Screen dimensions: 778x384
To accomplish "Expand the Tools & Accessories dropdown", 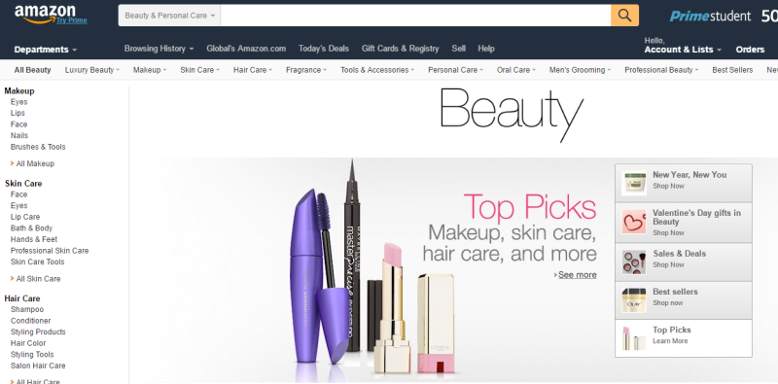I will coord(377,70).
